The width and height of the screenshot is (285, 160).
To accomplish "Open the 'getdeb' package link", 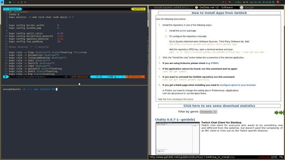I will [183, 31].
